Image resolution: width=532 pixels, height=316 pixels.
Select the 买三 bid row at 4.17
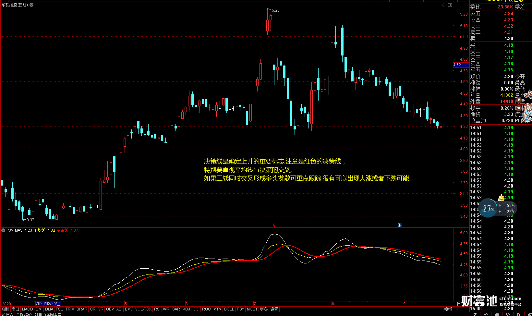[501, 57]
